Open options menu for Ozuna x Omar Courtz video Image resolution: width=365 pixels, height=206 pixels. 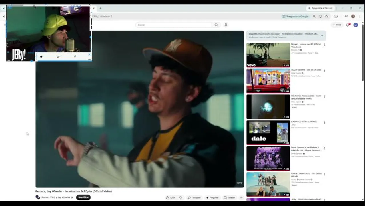324,174
